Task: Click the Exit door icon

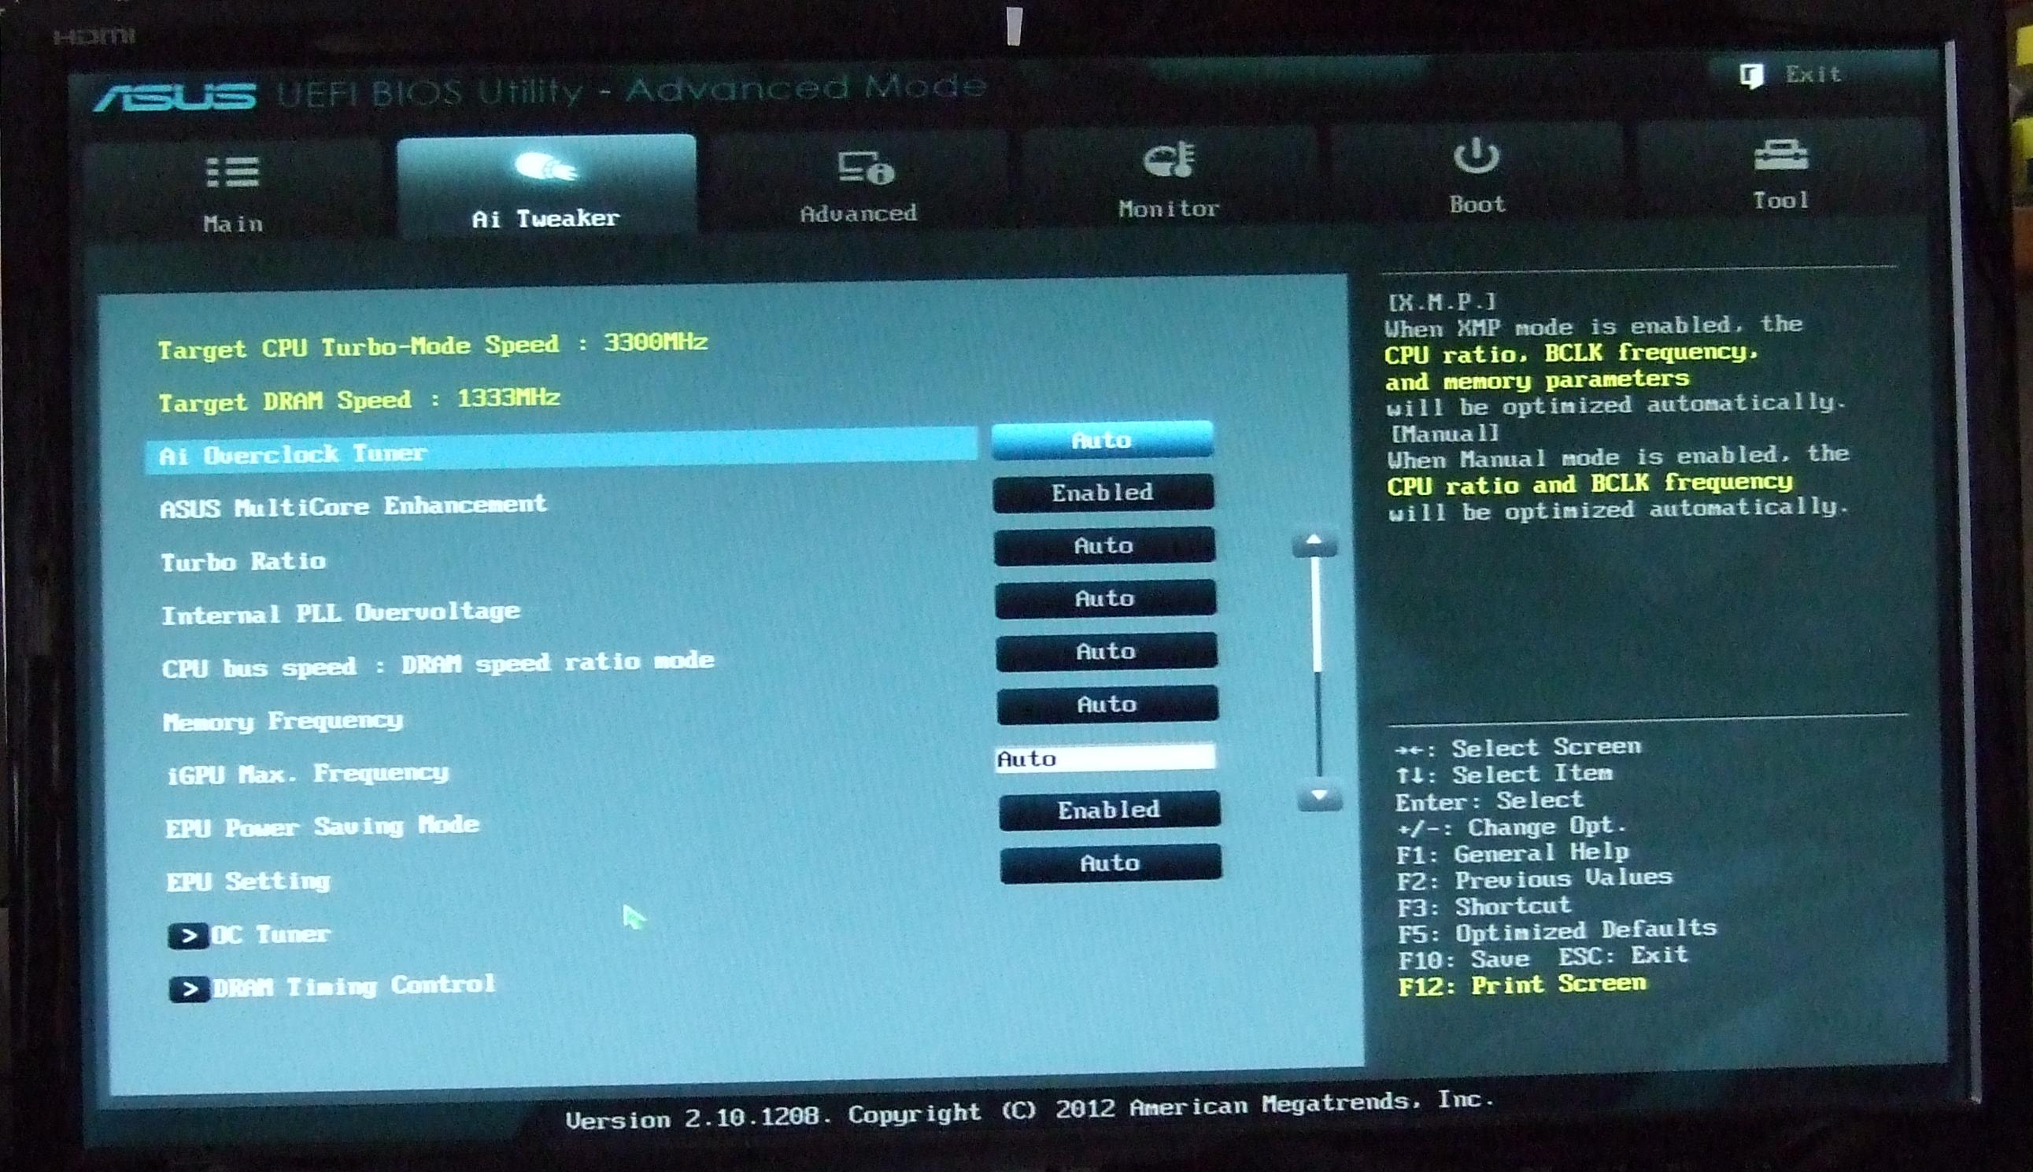Action: click(x=1751, y=76)
